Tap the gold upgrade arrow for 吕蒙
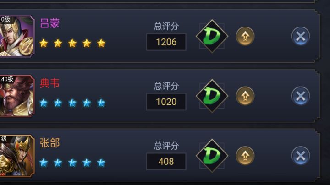The height and width of the screenshot is (185, 330). click(245, 36)
